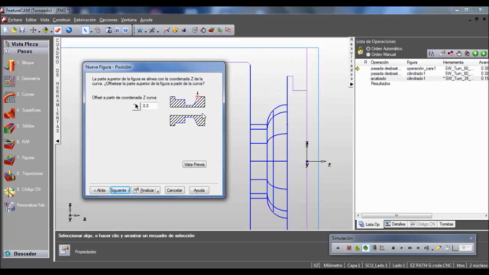Click the stop button in Simulación toolbar
Screen dimensions: 489x275
393,247
